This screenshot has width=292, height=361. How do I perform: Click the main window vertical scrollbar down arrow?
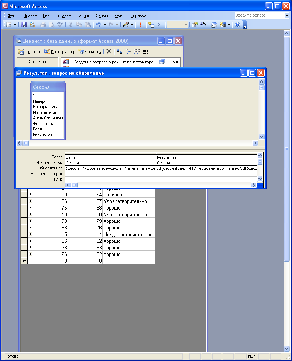[x=286, y=348]
